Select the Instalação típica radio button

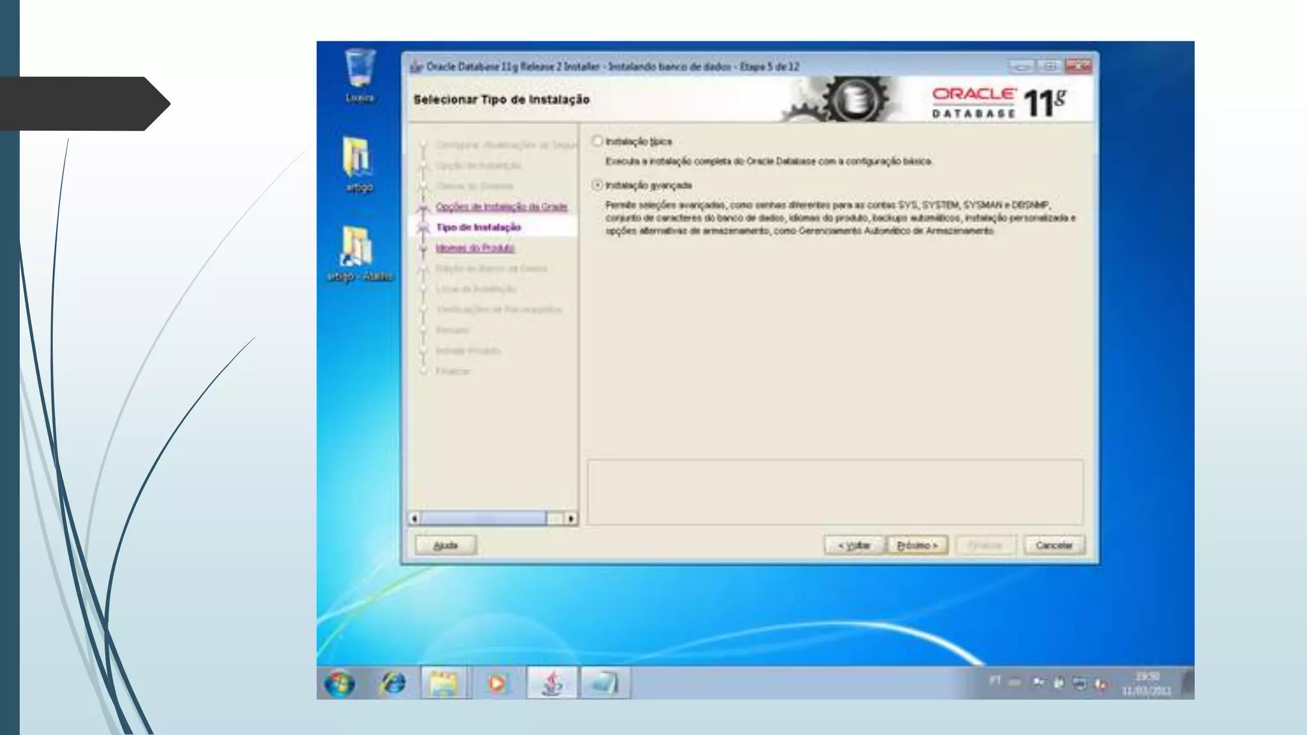597,142
